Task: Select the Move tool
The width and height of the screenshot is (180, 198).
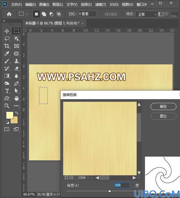Action: [7, 31]
